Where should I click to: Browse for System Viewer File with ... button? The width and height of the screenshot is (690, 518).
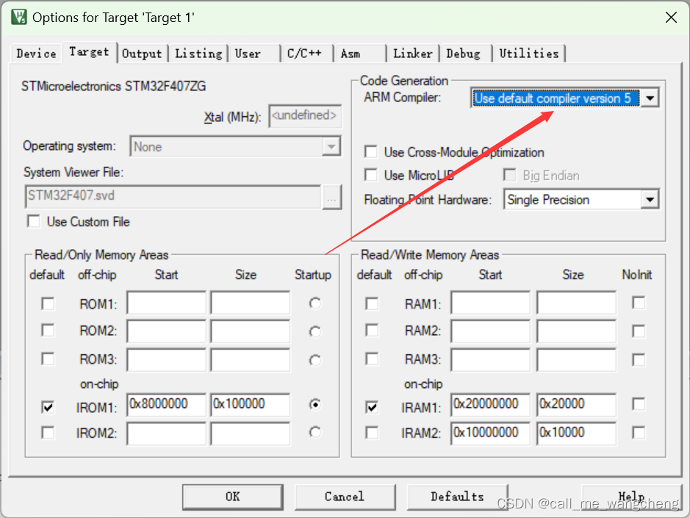point(332,197)
